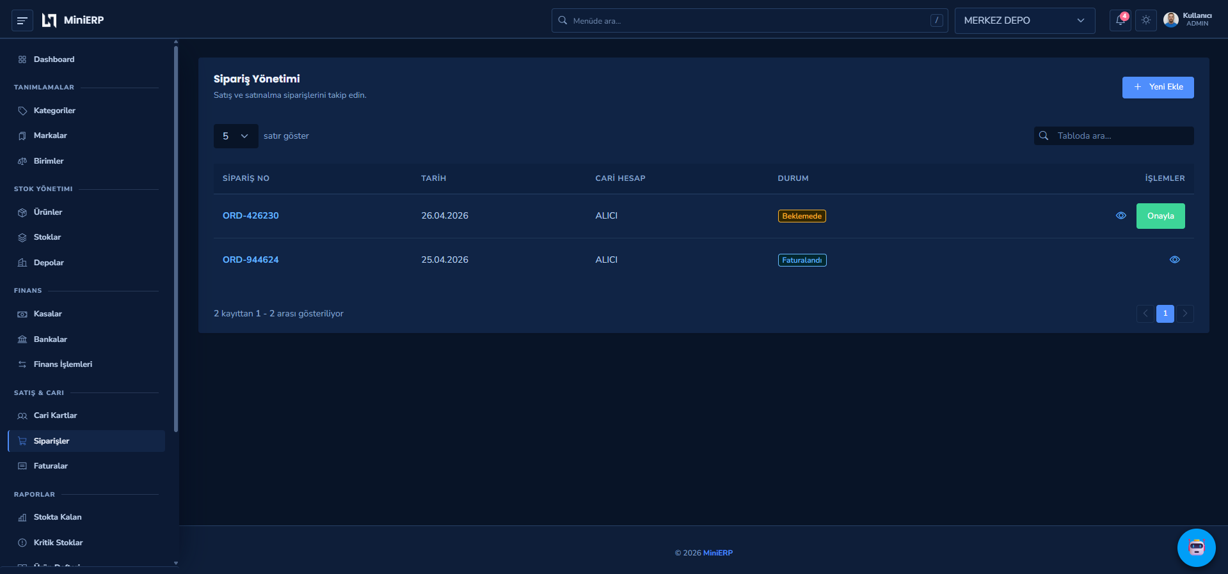
Task: Click the Ürünler box icon
Action: point(22,212)
